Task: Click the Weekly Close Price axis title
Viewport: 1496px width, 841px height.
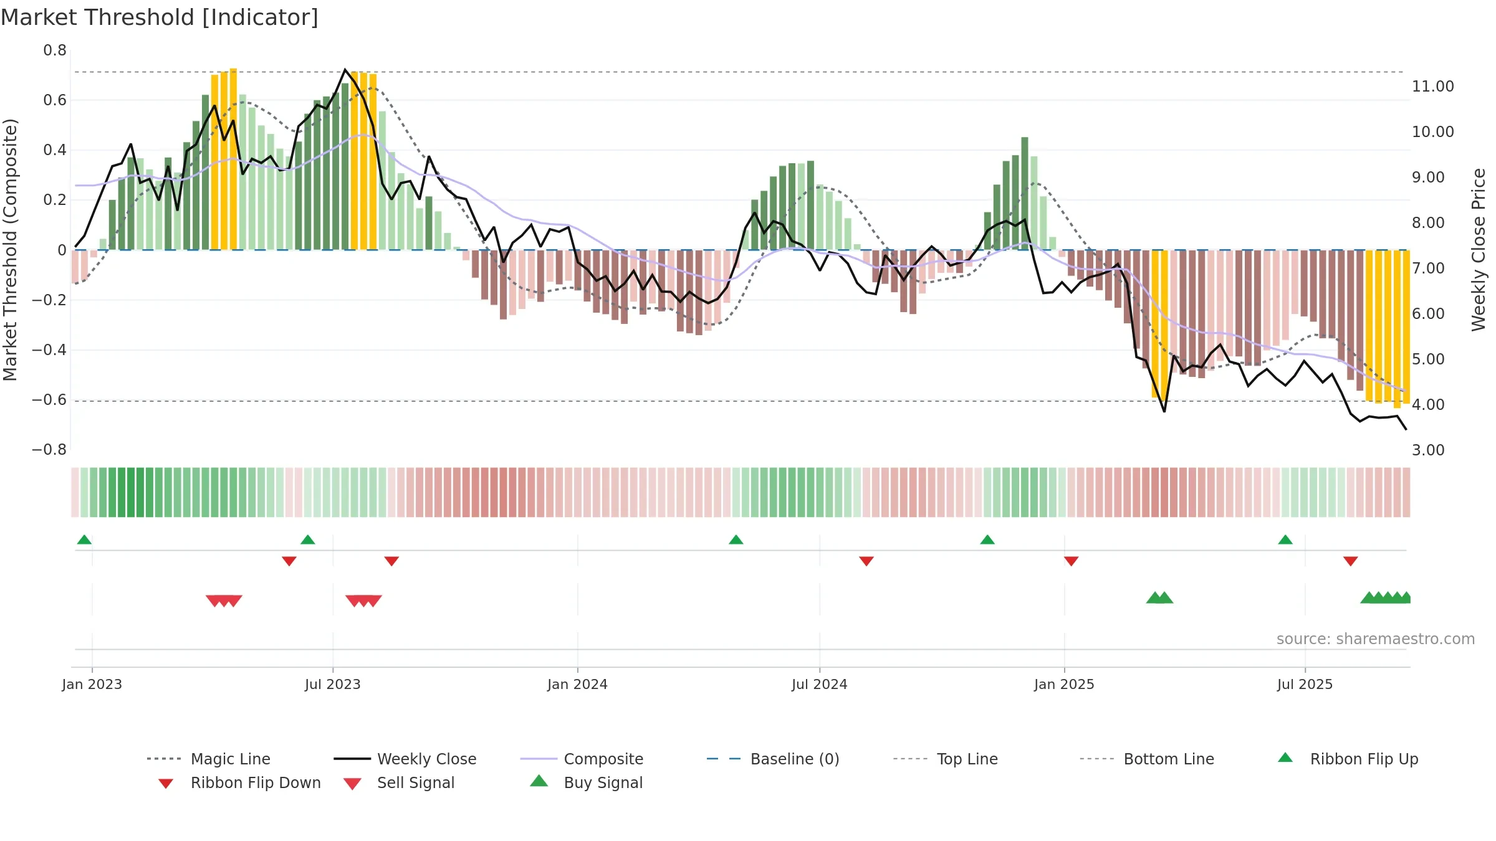Action: click(x=1479, y=249)
